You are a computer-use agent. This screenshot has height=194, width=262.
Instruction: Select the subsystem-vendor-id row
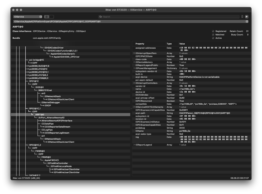tap(192, 71)
